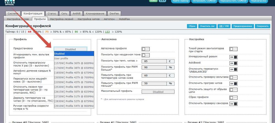Screen dimensions: 275x123
Task: Click the Сброс button
Action: point(192,26)
